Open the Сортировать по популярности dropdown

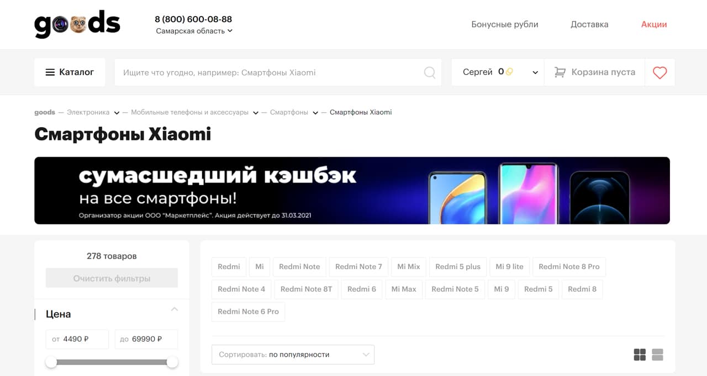tap(293, 354)
